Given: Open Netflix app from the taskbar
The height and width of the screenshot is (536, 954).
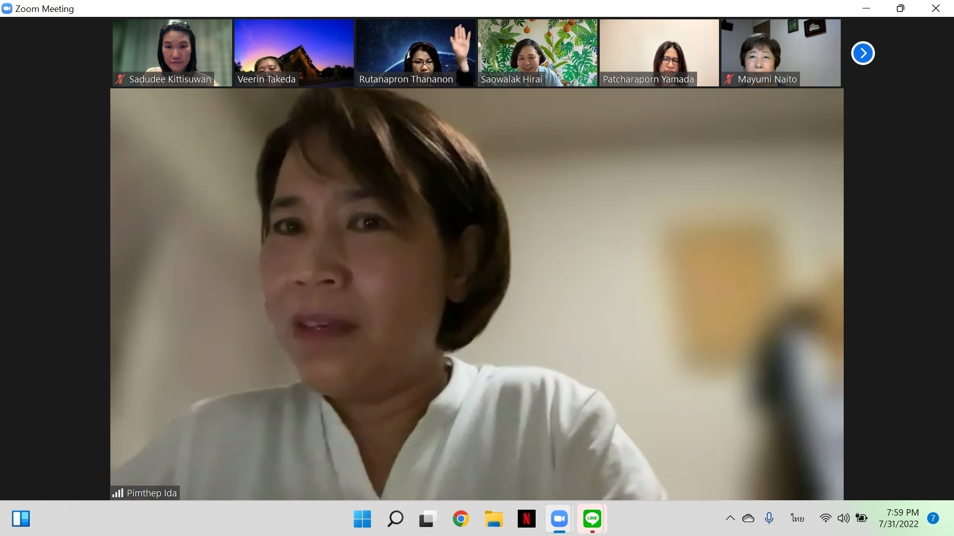Looking at the screenshot, I should pos(526,519).
